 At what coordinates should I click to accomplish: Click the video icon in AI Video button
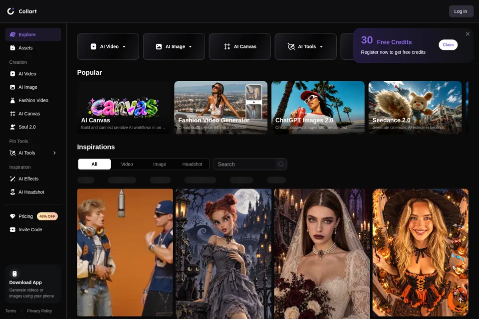pos(93,46)
